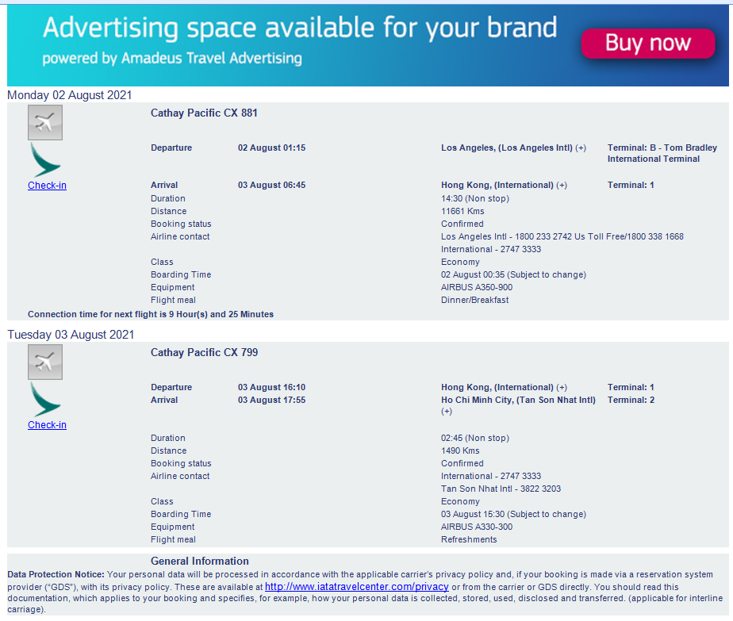Open Check-in link for flight CX 881
Image resolution: width=733 pixels, height=621 pixels.
pyautogui.click(x=48, y=186)
